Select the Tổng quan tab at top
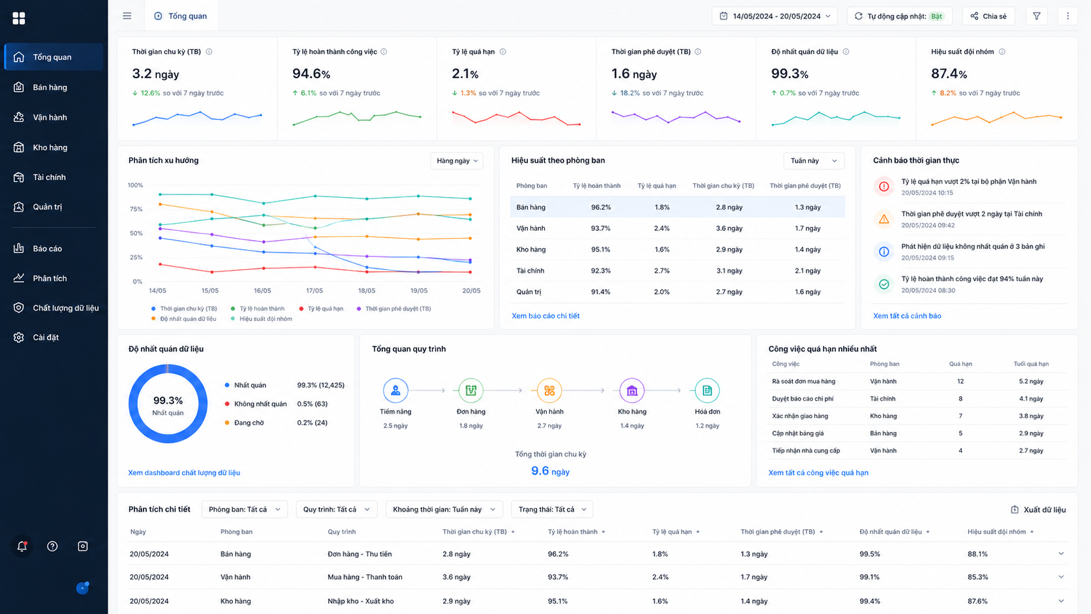Screen dimensions: 1091x614 tap(181, 16)
